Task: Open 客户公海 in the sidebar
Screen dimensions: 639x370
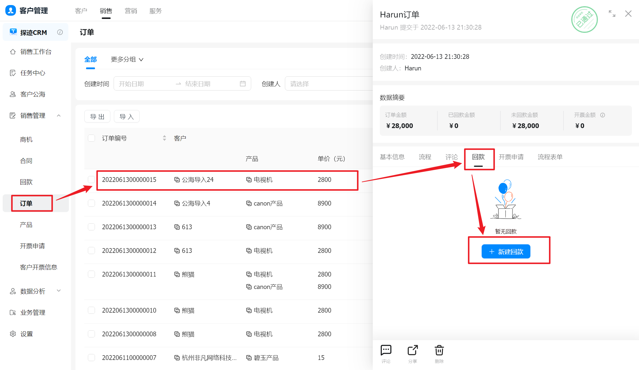Action: point(33,94)
